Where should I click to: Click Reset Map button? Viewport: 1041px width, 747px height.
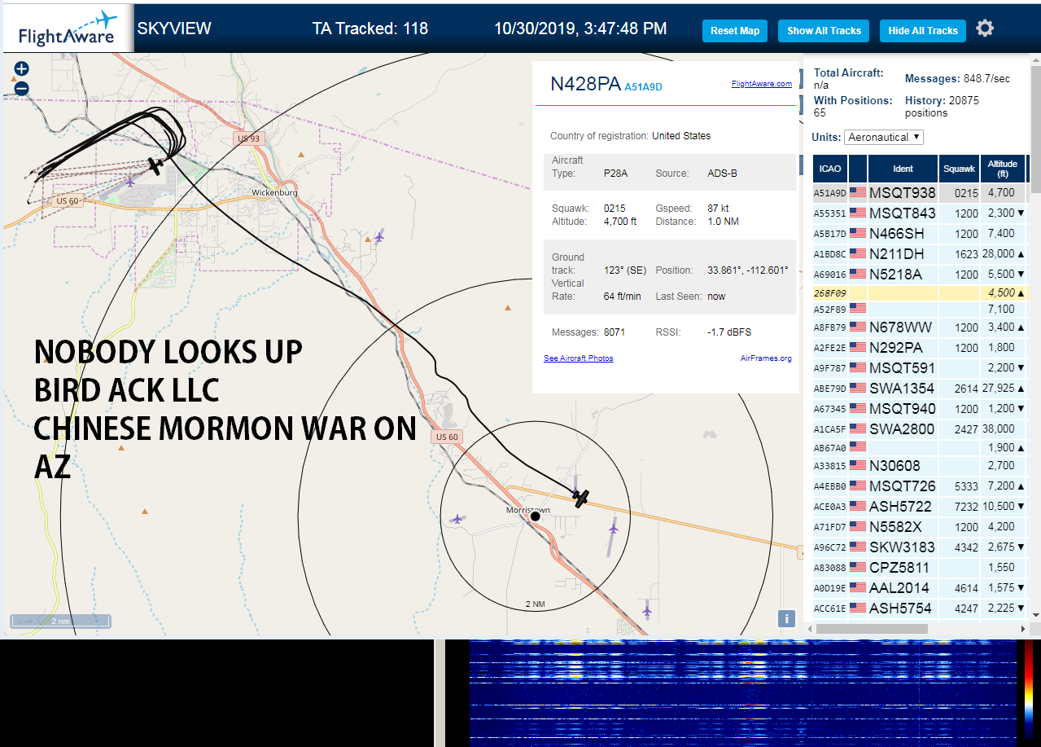tap(735, 31)
